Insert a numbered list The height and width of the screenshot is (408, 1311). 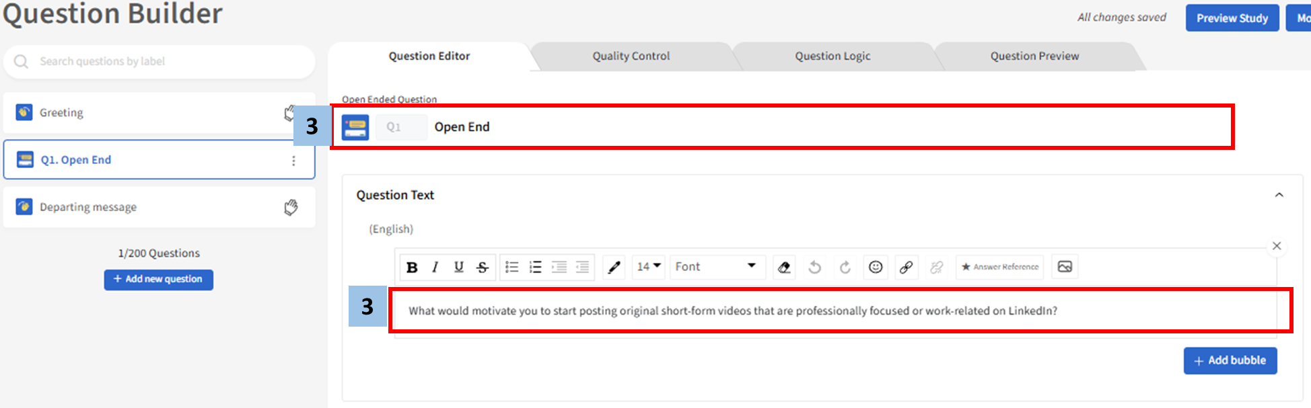pos(536,268)
